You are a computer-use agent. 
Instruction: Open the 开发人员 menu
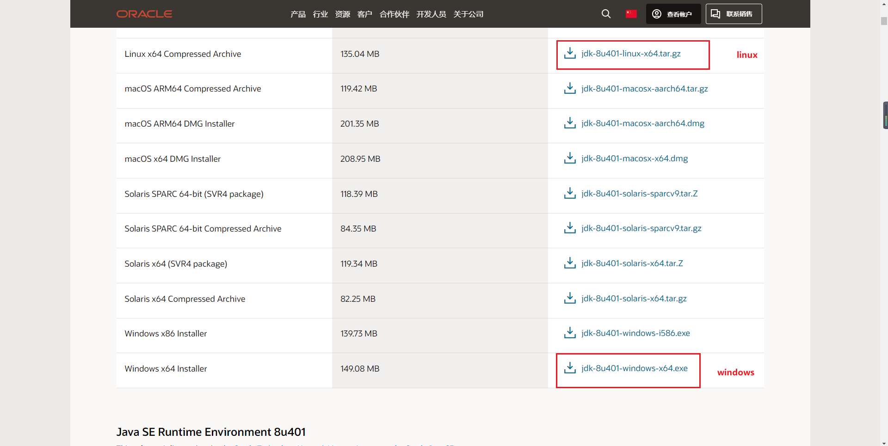pyautogui.click(x=431, y=14)
